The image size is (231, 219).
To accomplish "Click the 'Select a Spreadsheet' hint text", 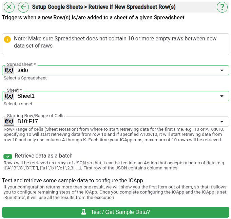I will pyautogui.click(x=25, y=78).
